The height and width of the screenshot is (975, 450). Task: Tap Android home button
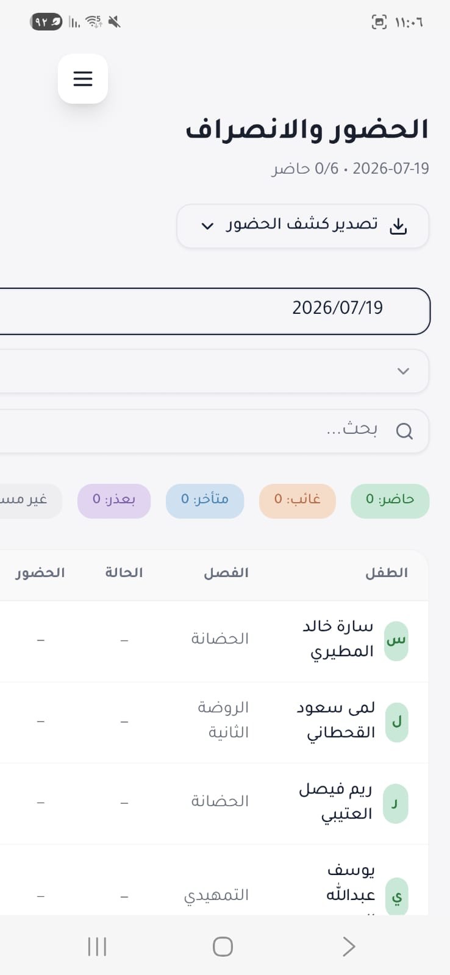pyautogui.click(x=223, y=946)
